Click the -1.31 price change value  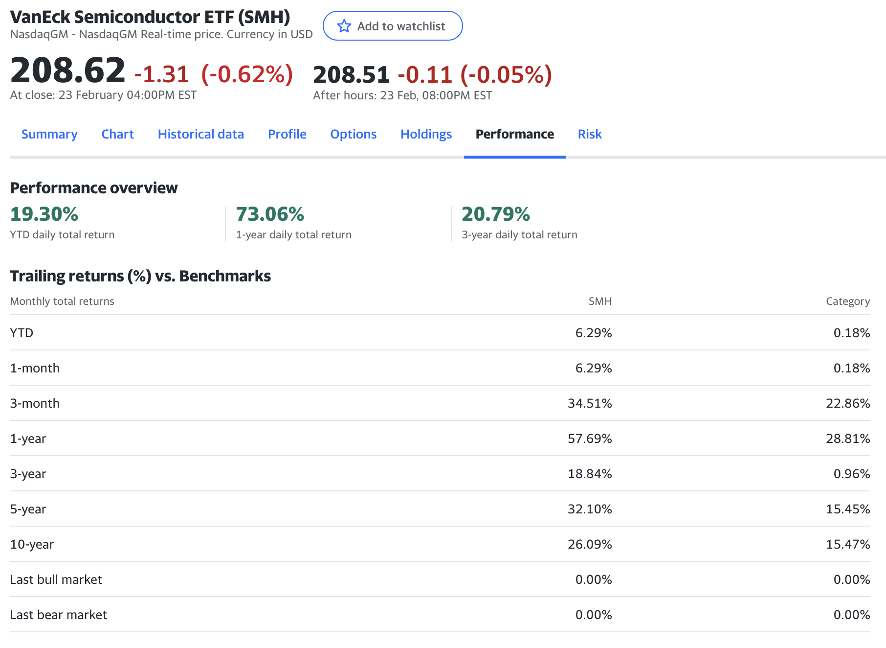pyautogui.click(x=162, y=74)
